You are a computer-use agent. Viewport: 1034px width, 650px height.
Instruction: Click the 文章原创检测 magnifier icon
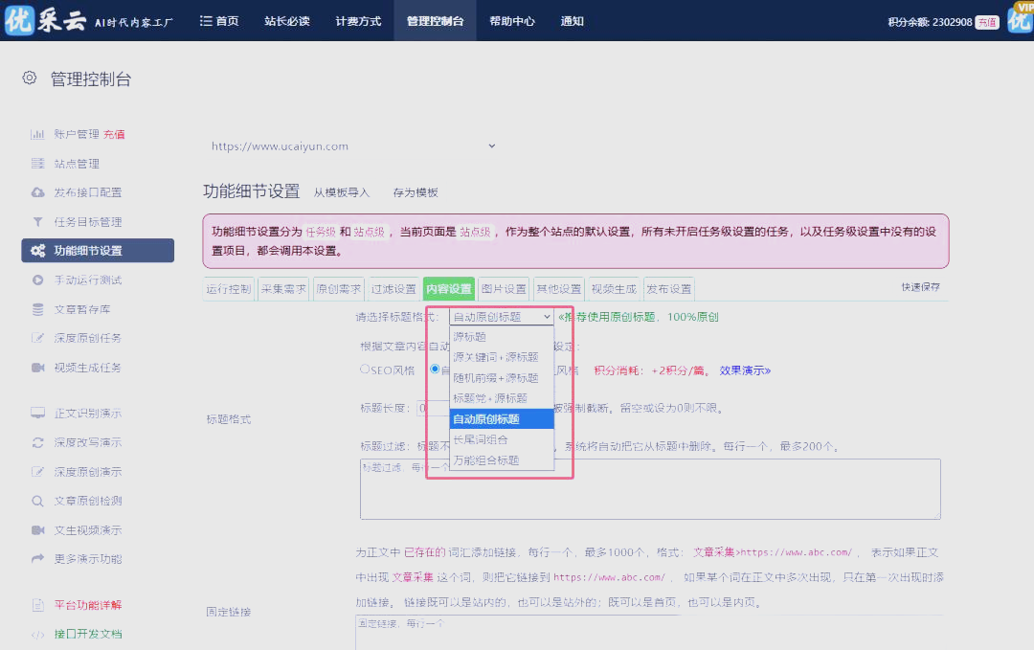(37, 501)
